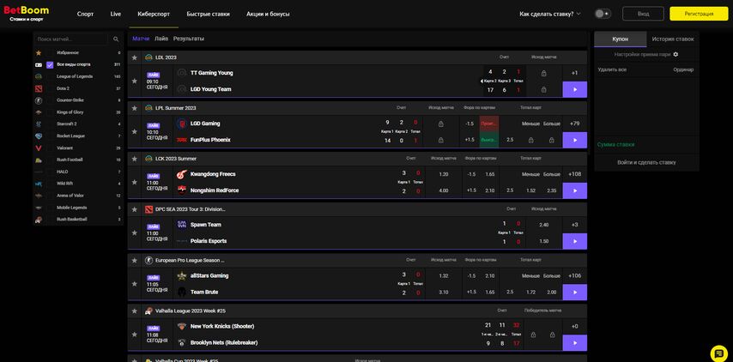Favorite the Kwangdong Freecs match star
733x362 pixels.
[x=135, y=182]
